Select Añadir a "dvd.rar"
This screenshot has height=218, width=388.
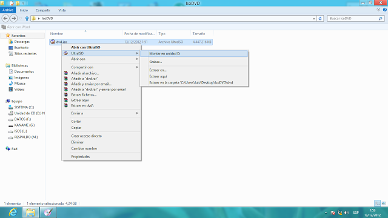tap(101, 79)
